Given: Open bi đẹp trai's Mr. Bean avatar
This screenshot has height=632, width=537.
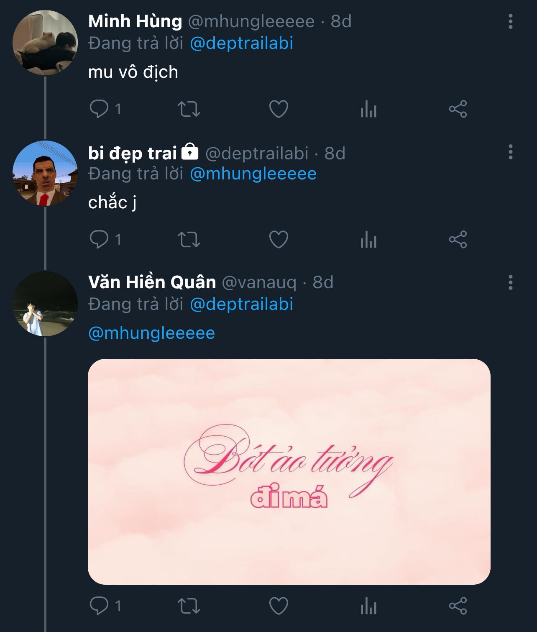Looking at the screenshot, I should pyautogui.click(x=45, y=173).
